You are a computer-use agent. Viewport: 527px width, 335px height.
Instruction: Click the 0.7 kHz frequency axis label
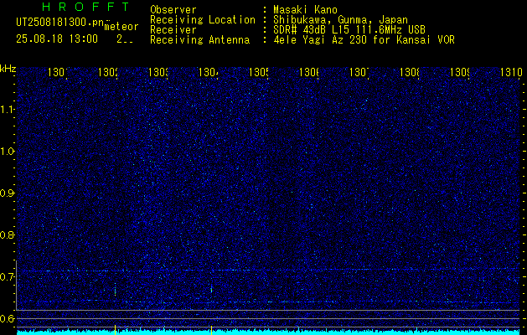coord(7,277)
